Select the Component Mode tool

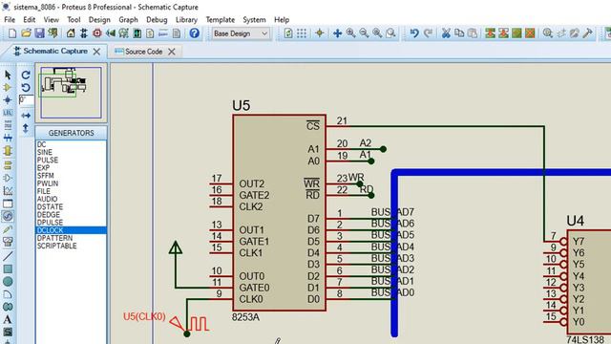point(8,87)
